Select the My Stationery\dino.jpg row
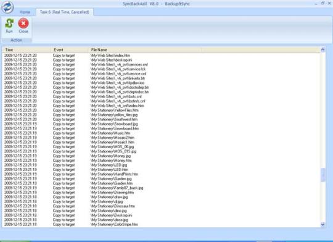 161,211
